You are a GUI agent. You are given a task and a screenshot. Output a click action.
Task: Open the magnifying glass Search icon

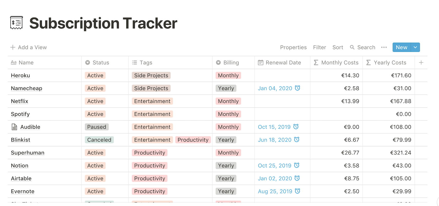tap(352, 47)
